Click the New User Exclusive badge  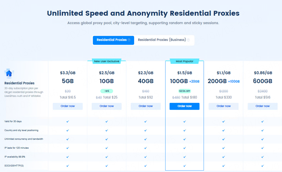[107, 61]
